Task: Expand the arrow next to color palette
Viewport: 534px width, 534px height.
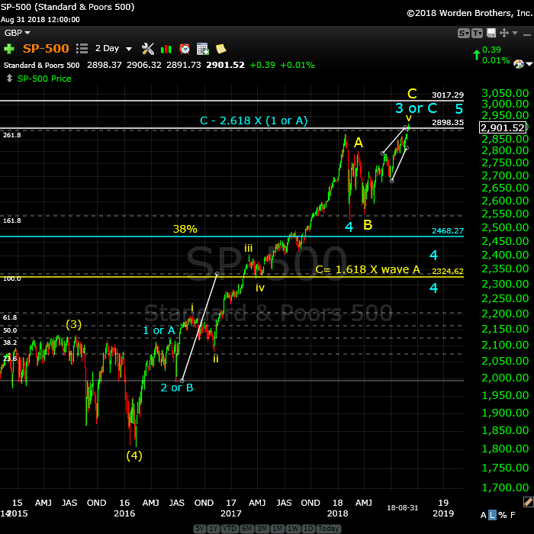Action: (x=529, y=64)
